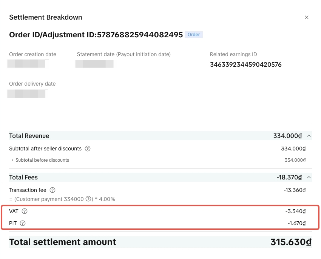
Task: Click the Order ID/Adjustment ID heading
Action: tap(96, 35)
